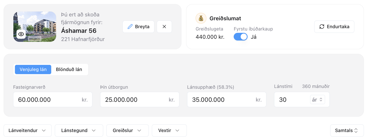Viewport: 367px width, 140px height.
Task: Dismiss selected property with X icon
Action: click(x=164, y=27)
